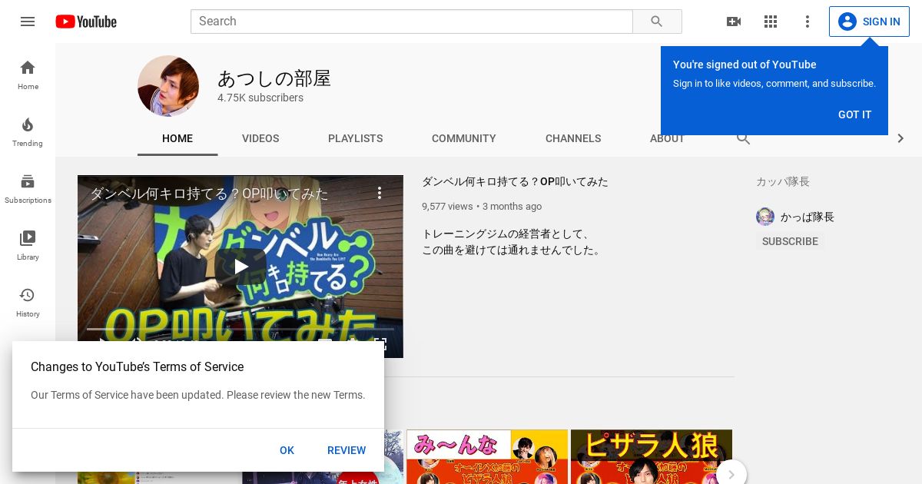Switch to the CHANNELS tab
Screen dimensions: 922x484
coord(573,138)
